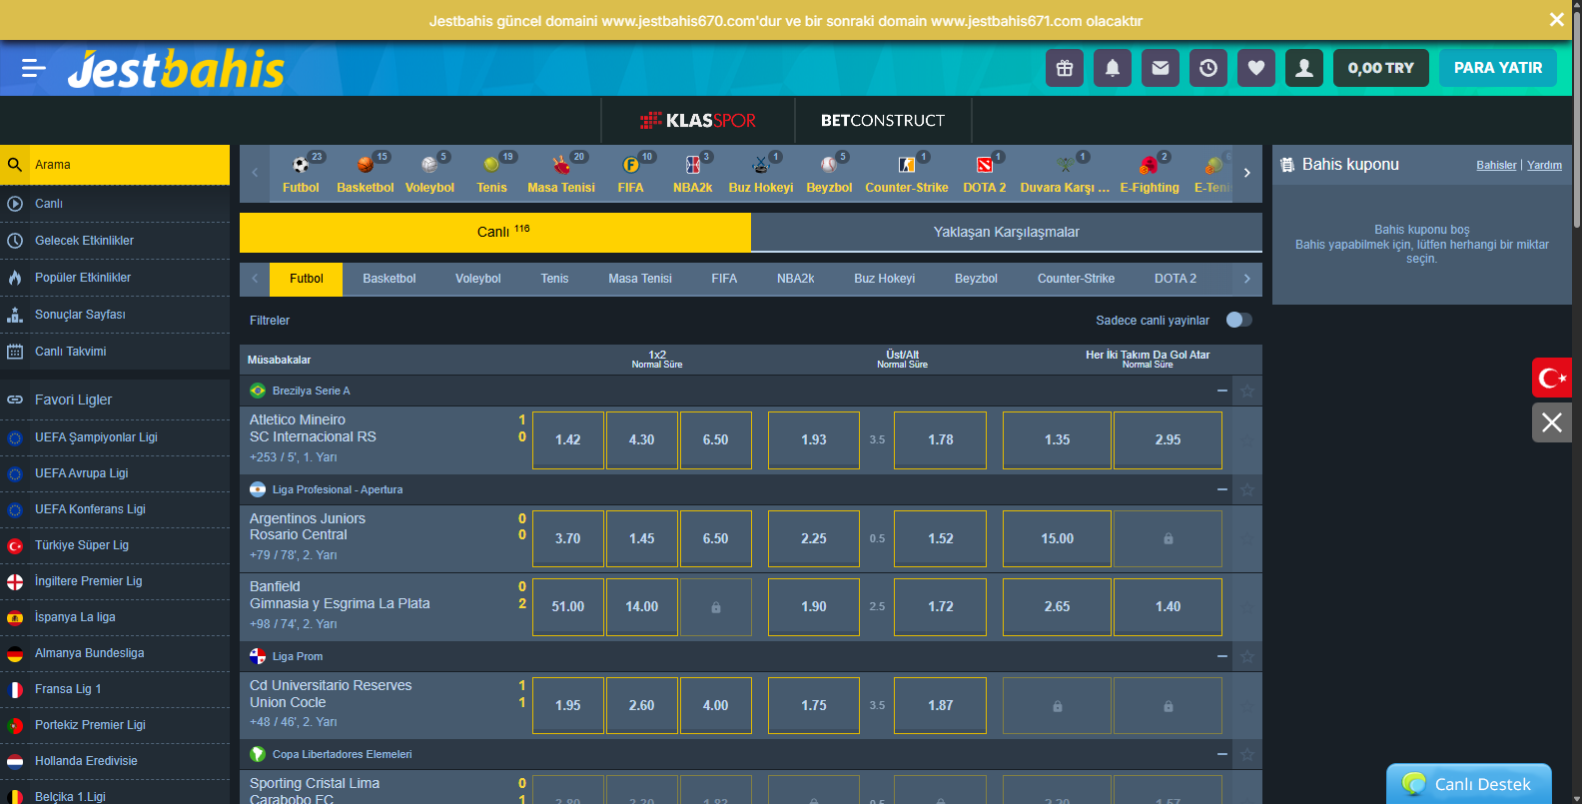Open Türkiye Süper Lig in sidebar
The height and width of the screenshot is (804, 1582).
[115, 545]
